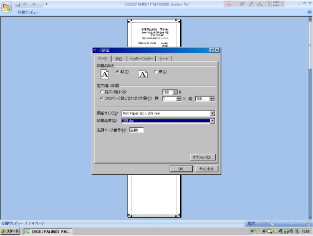Select the 拡大/縮小 radio button
This screenshot has width=313, height=236.
(102, 92)
